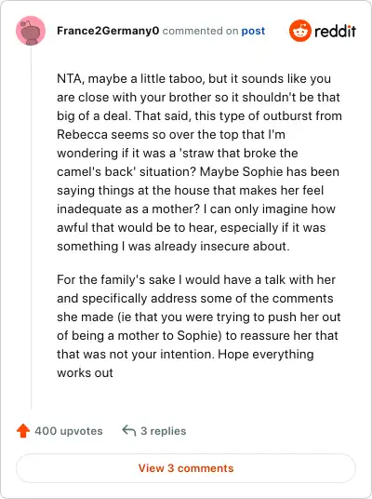Image resolution: width=372 pixels, height=499 pixels.
Task: Click the "3 replies" label
Action: coord(164,431)
